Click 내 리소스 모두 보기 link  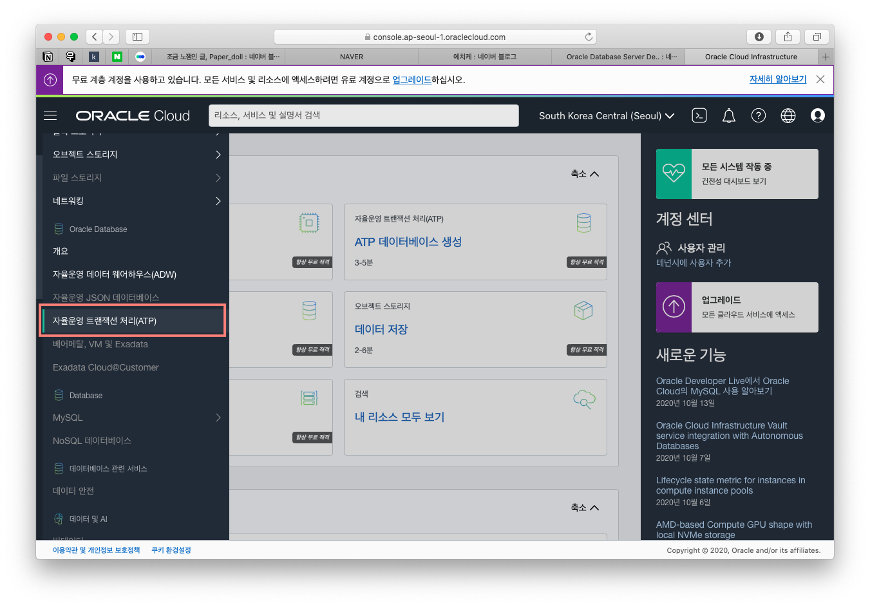tap(399, 417)
